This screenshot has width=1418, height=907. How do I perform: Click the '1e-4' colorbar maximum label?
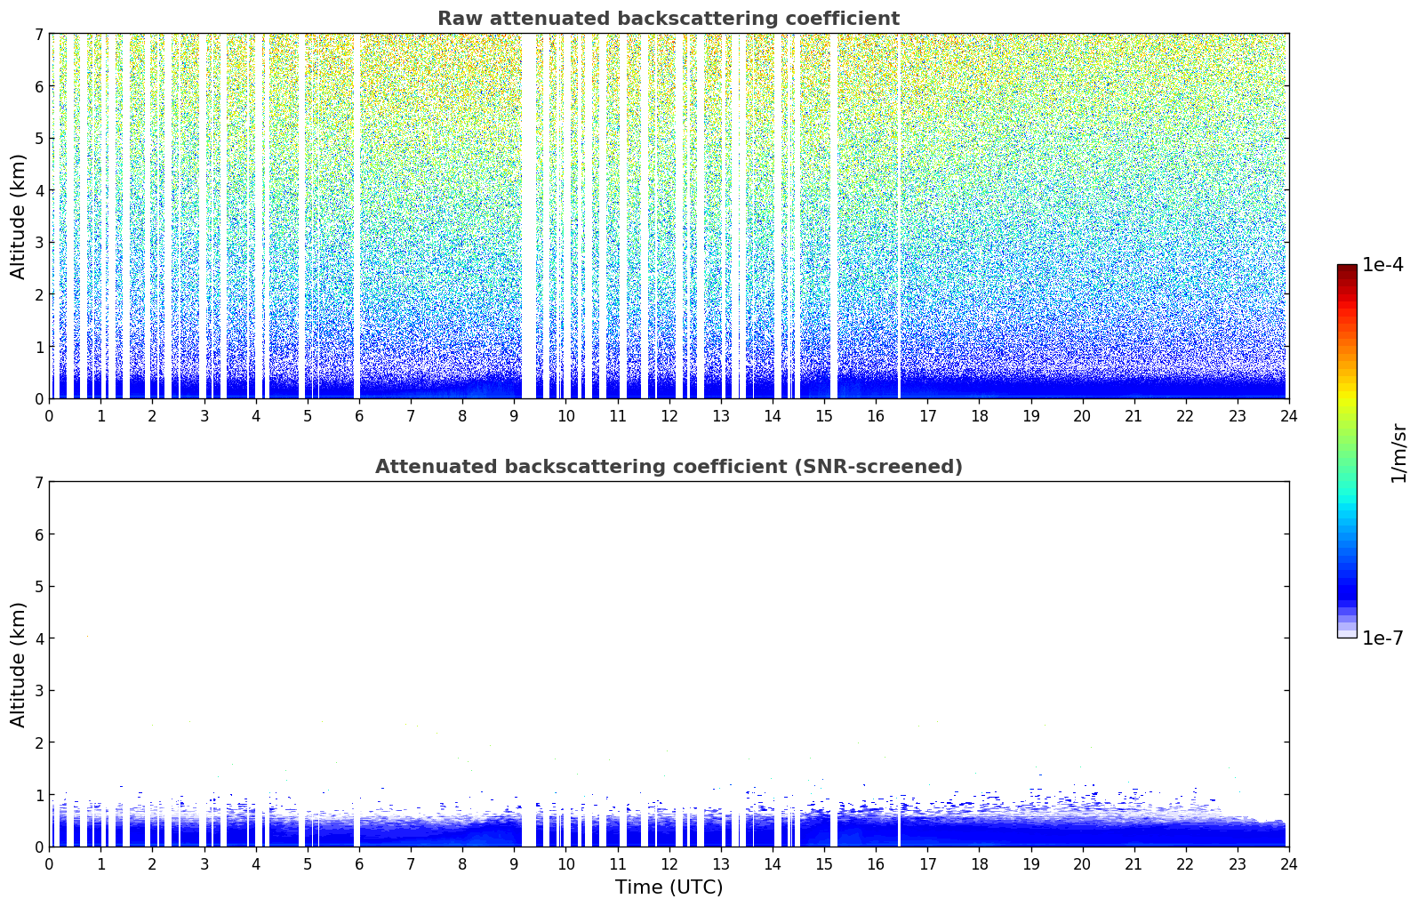pos(1382,265)
